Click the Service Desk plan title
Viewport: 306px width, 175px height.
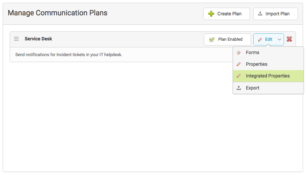click(x=38, y=39)
